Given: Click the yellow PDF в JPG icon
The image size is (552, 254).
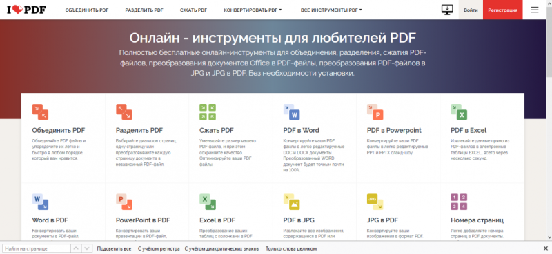Looking at the screenshot, I should pyautogui.click(x=291, y=202).
